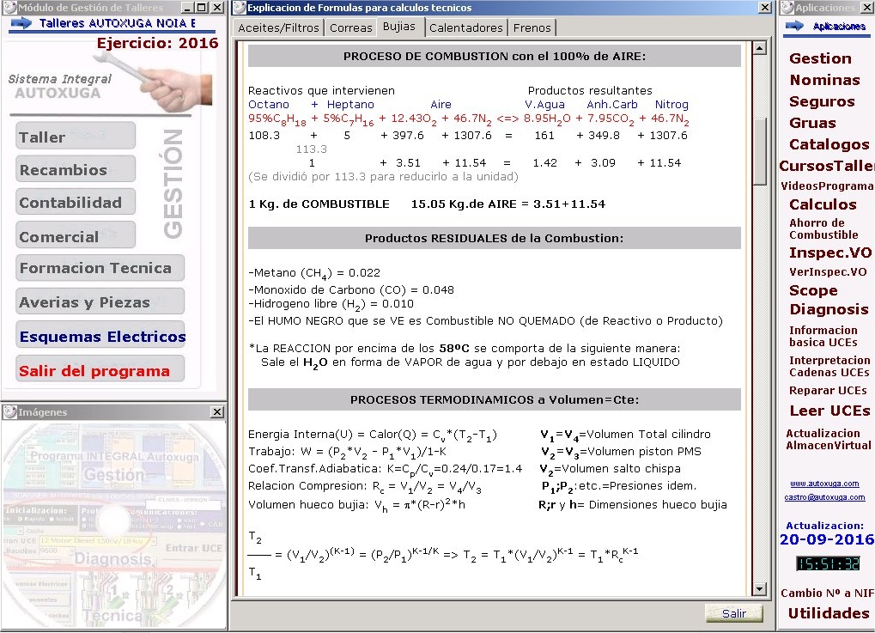
Task: Open the Comercial section
Action: 76,235
